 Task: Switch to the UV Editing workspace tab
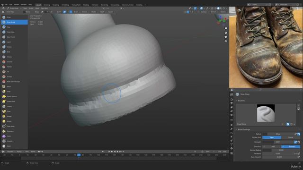pyautogui.click(x=65, y=5)
